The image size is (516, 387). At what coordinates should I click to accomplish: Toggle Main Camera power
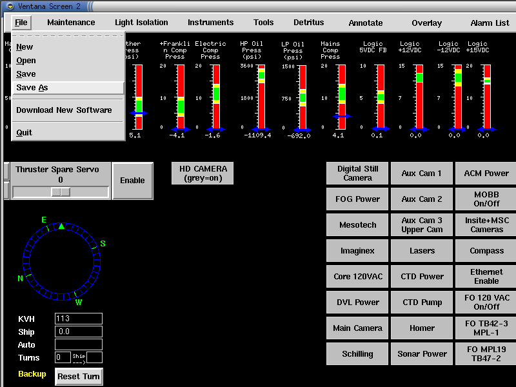pyautogui.click(x=357, y=328)
